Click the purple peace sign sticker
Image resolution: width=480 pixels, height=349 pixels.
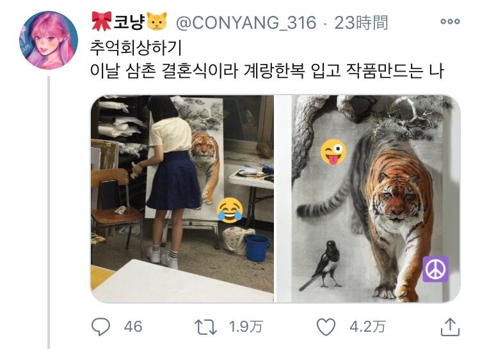click(x=436, y=269)
